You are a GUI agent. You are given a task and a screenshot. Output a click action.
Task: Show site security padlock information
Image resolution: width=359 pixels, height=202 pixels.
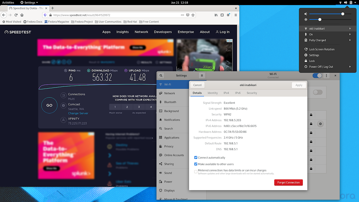(x=50, y=15)
